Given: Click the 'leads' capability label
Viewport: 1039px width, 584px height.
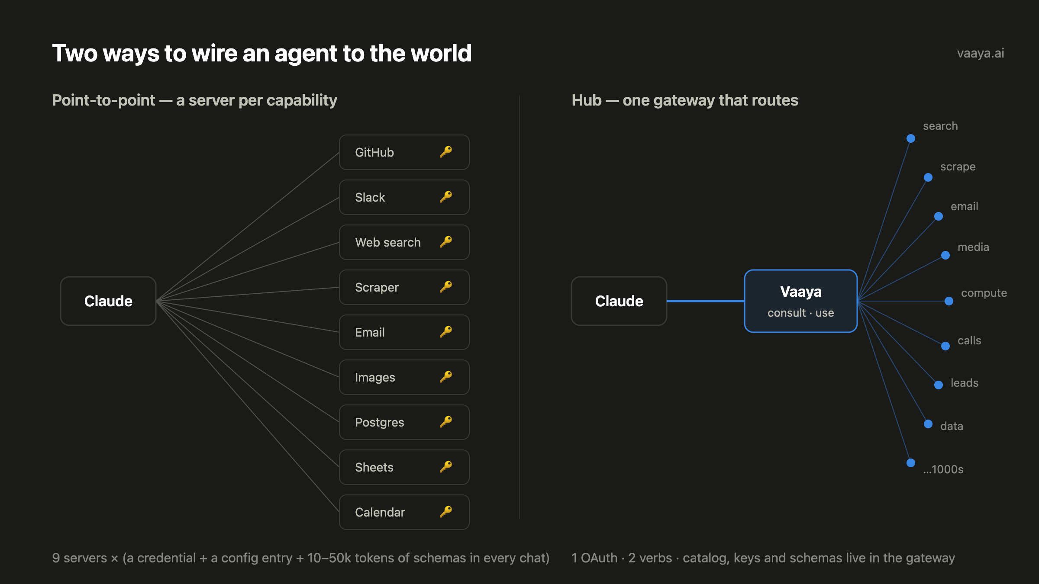Looking at the screenshot, I should [965, 383].
